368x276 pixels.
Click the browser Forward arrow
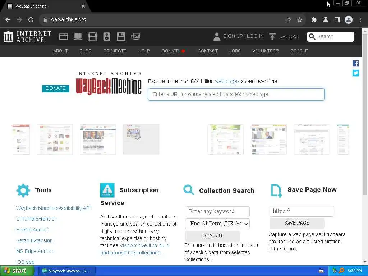point(19,20)
